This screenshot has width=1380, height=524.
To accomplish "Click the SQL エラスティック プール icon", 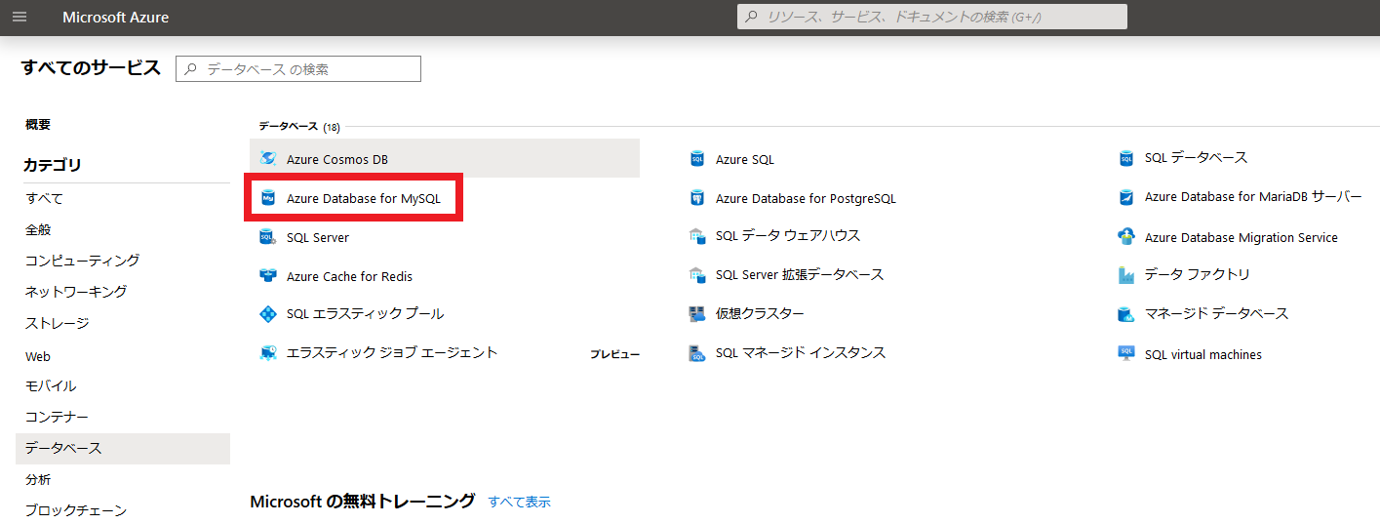I will point(268,314).
